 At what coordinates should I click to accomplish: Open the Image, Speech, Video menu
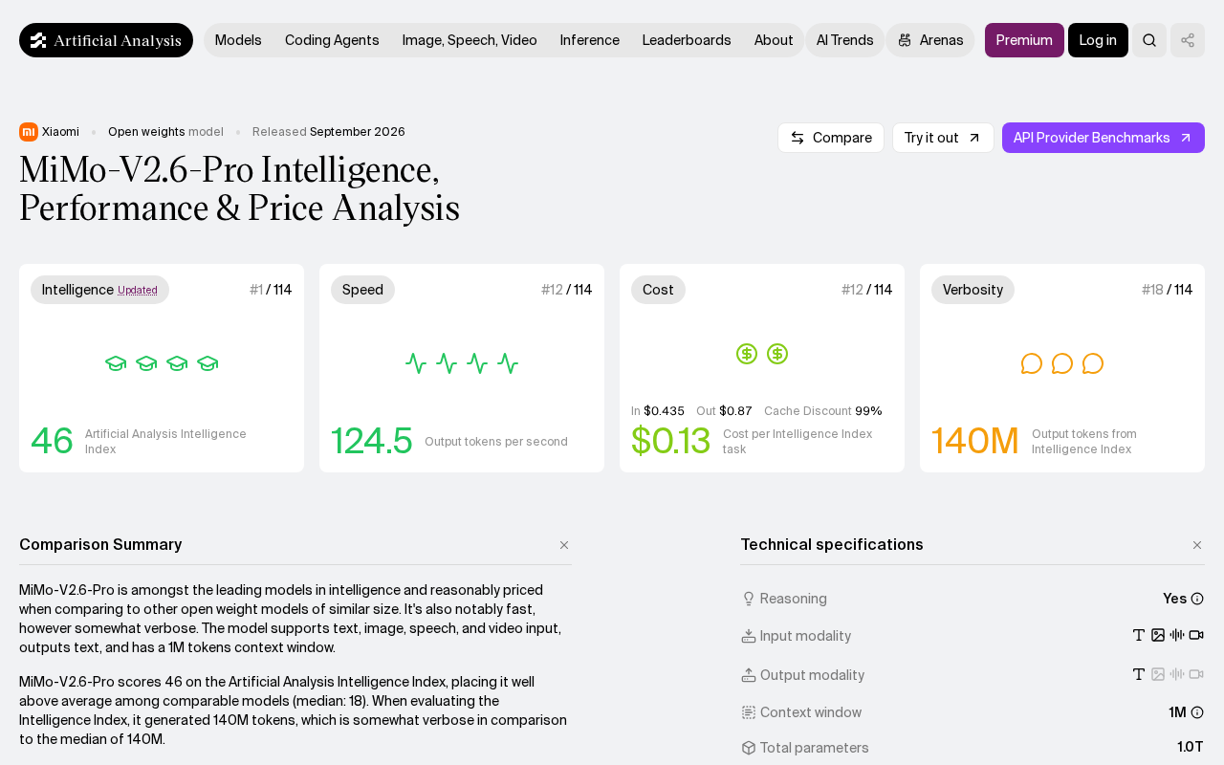pos(470,40)
